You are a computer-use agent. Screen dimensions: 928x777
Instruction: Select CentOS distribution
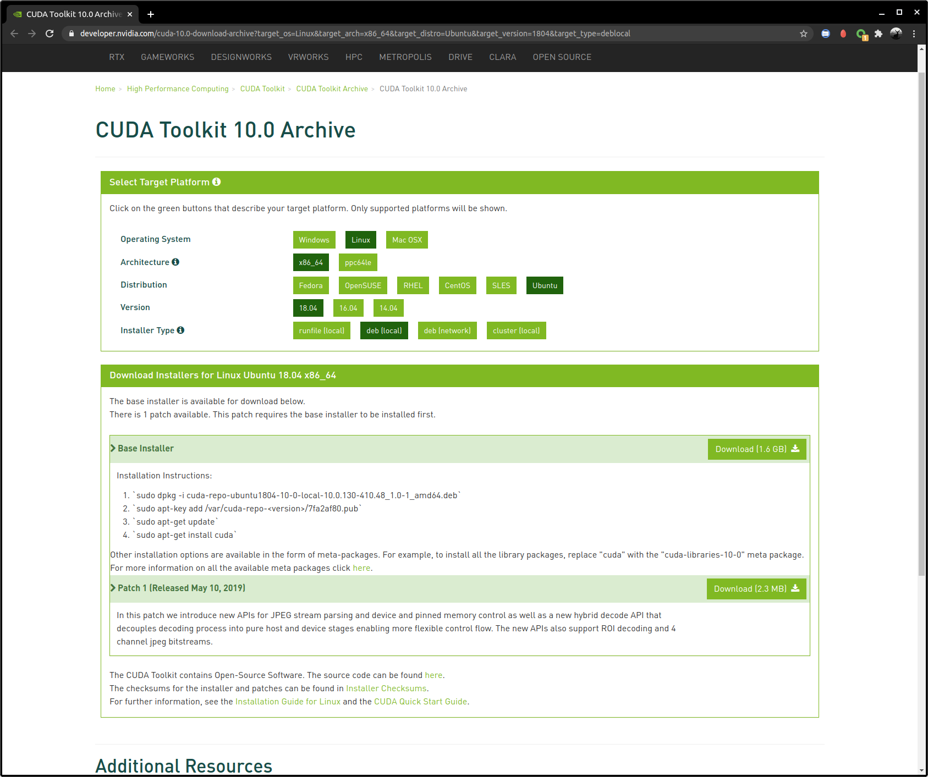click(x=458, y=285)
